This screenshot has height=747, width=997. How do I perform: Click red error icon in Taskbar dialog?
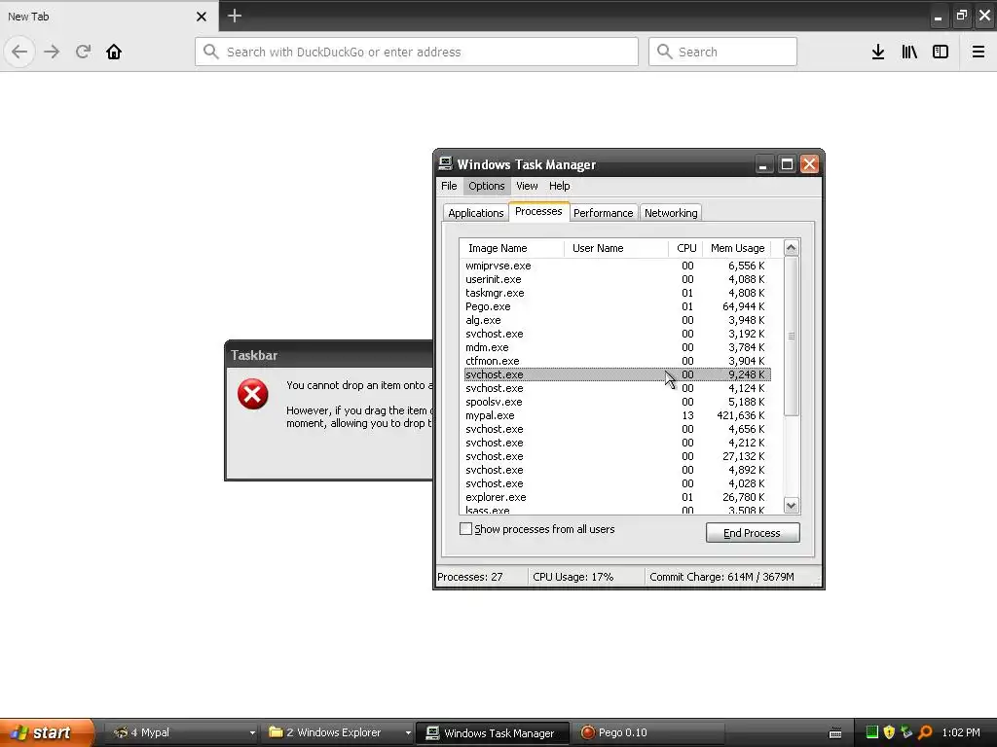(252, 395)
